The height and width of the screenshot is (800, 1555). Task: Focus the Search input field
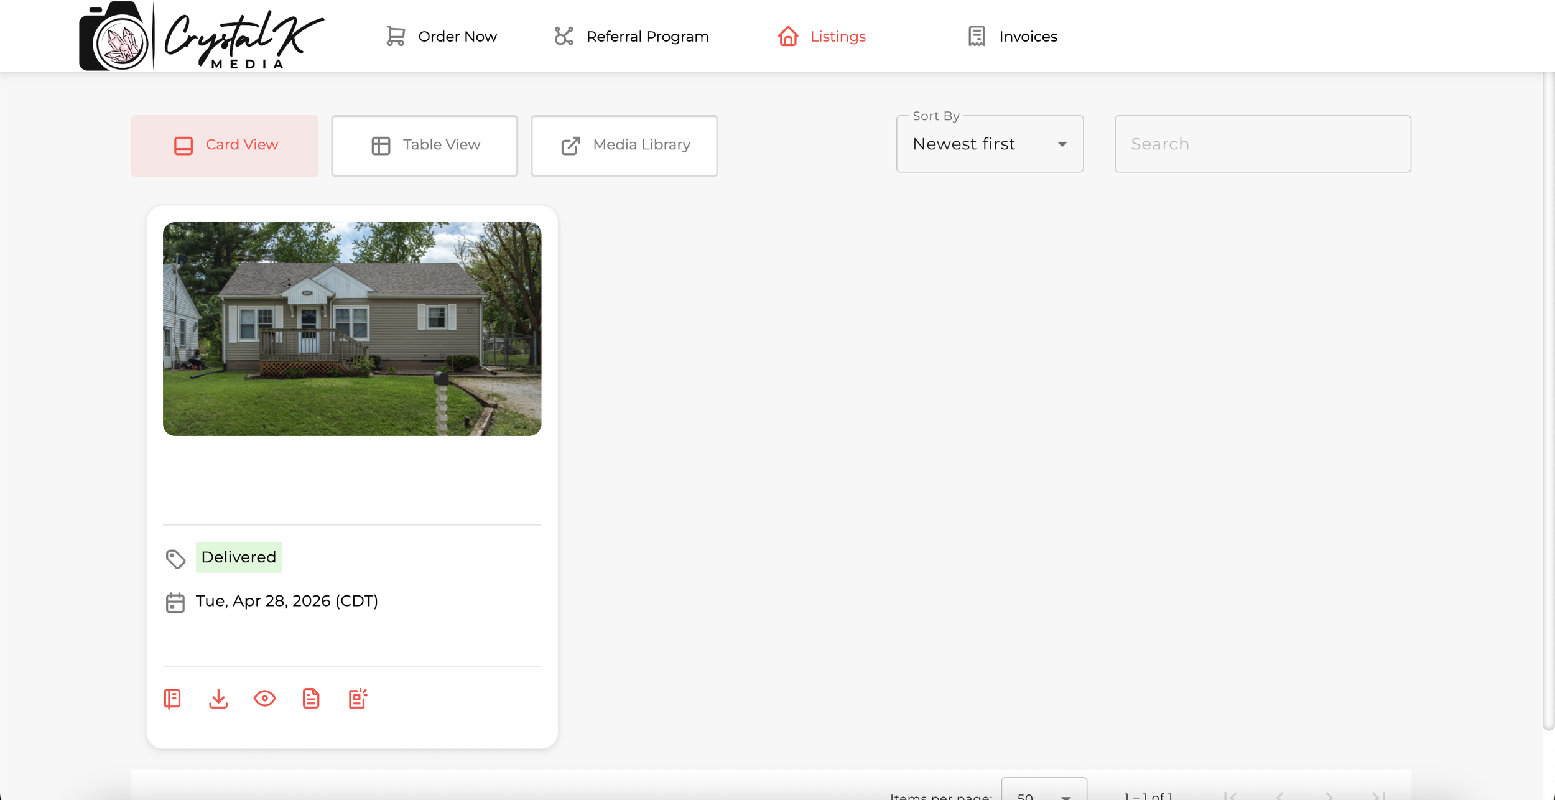1263,144
